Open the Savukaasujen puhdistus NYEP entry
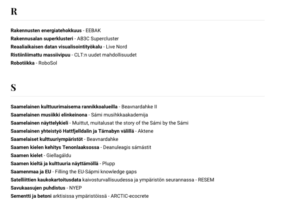283x208 pixels. click(46, 188)
